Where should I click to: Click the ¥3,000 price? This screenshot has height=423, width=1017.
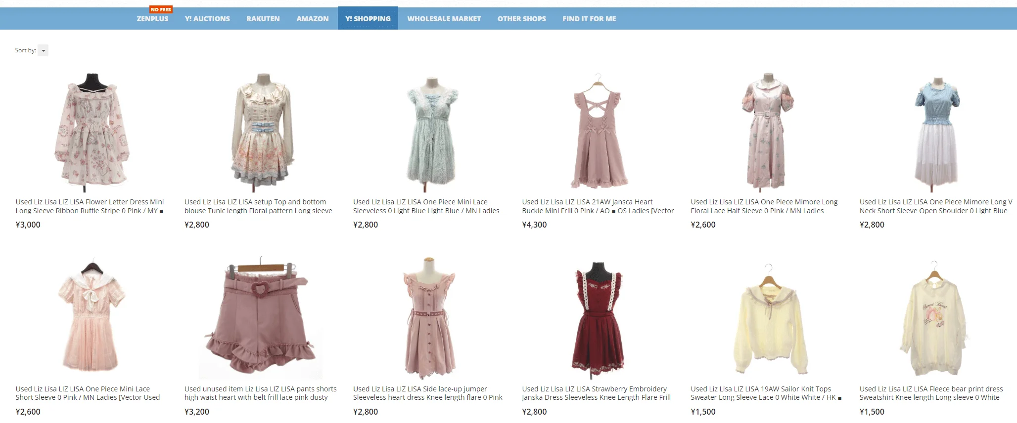pyautogui.click(x=28, y=225)
